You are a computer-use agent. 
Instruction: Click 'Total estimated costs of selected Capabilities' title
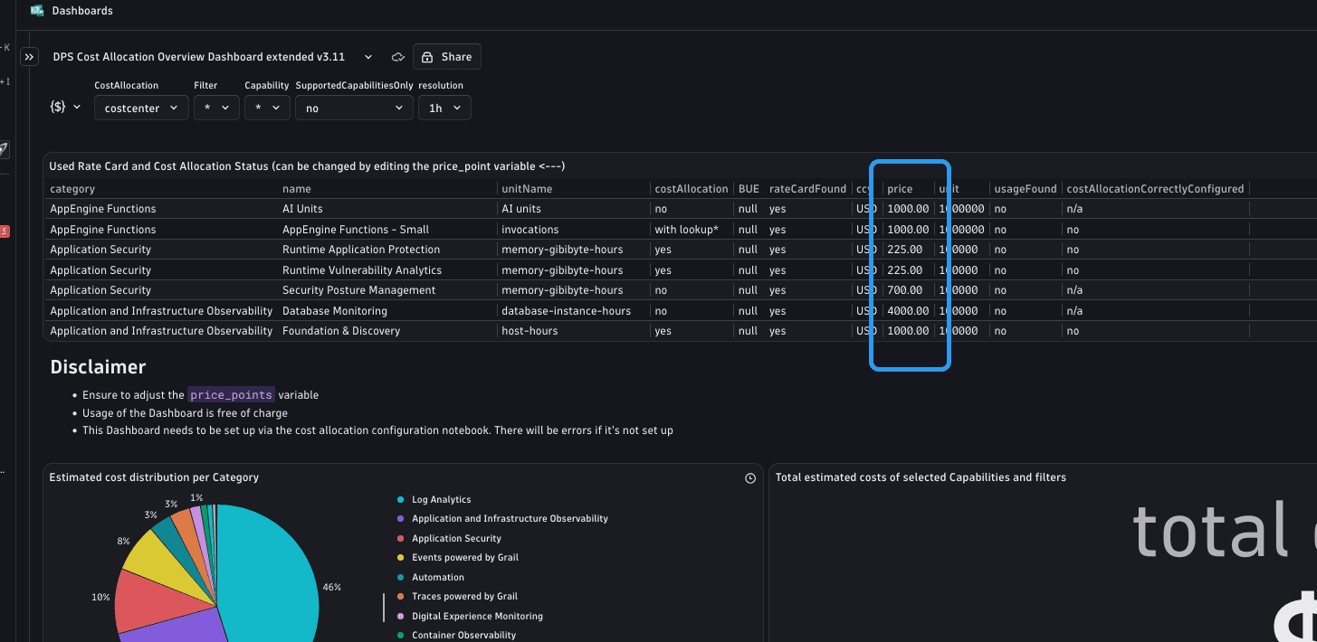click(921, 477)
